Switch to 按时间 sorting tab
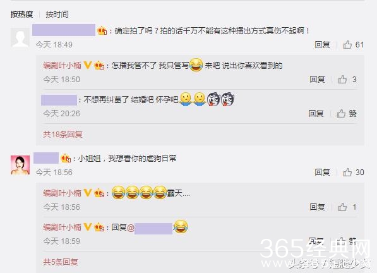This screenshot has height=273, width=377. [57, 14]
